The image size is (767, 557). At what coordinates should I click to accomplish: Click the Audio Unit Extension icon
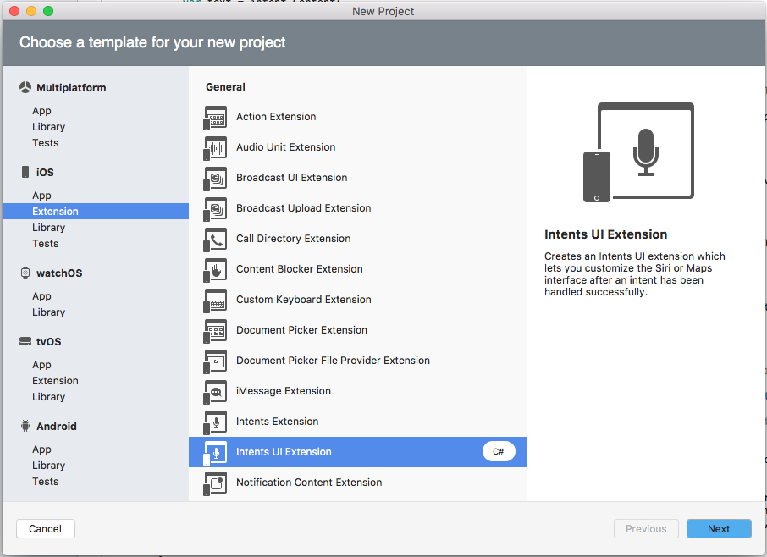click(x=216, y=147)
